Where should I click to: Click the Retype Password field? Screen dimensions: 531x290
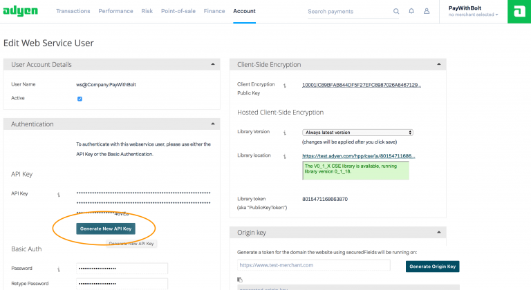122,284
